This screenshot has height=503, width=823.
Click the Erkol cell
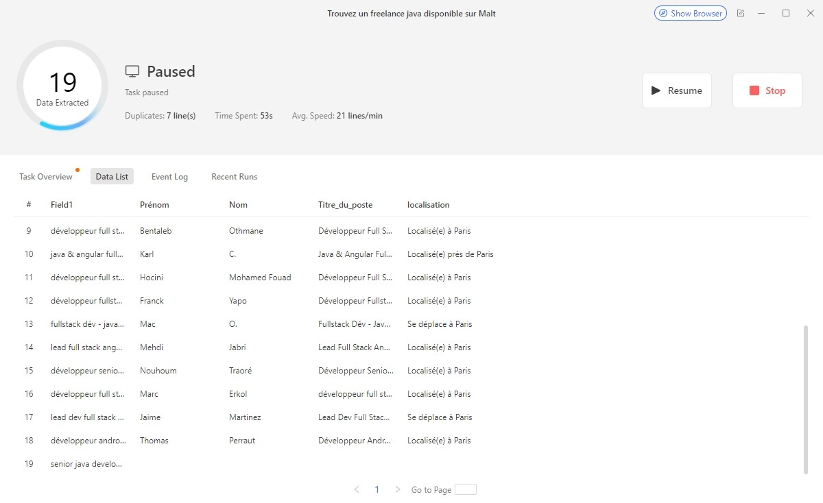(238, 394)
